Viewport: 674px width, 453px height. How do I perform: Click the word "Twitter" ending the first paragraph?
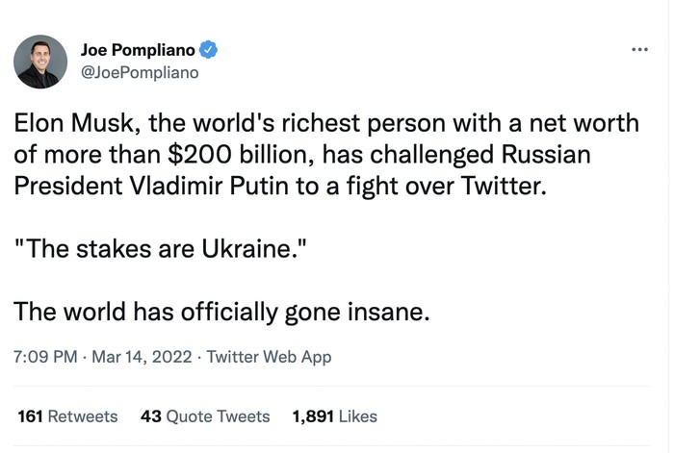[505, 185]
